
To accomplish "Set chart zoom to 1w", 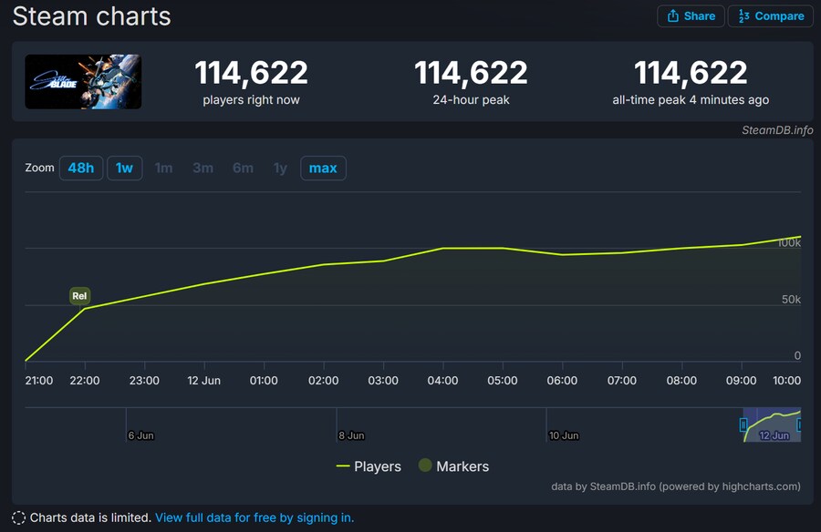I will tap(125, 168).
